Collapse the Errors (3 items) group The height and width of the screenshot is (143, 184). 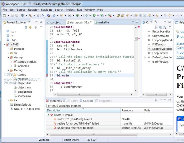48,115
